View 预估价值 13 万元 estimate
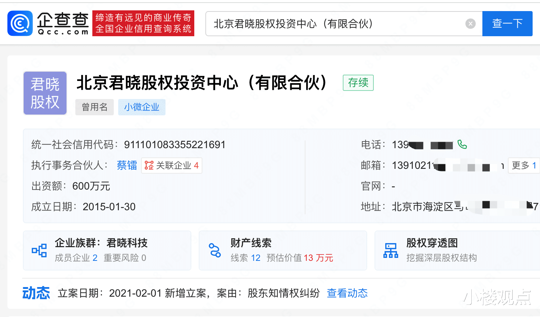The width and height of the screenshot is (540, 317). 300,258
